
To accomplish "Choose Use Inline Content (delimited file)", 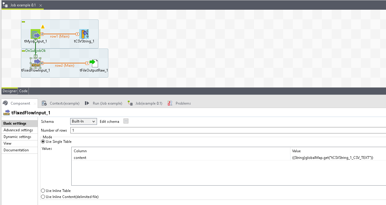I will tap(43, 197).
